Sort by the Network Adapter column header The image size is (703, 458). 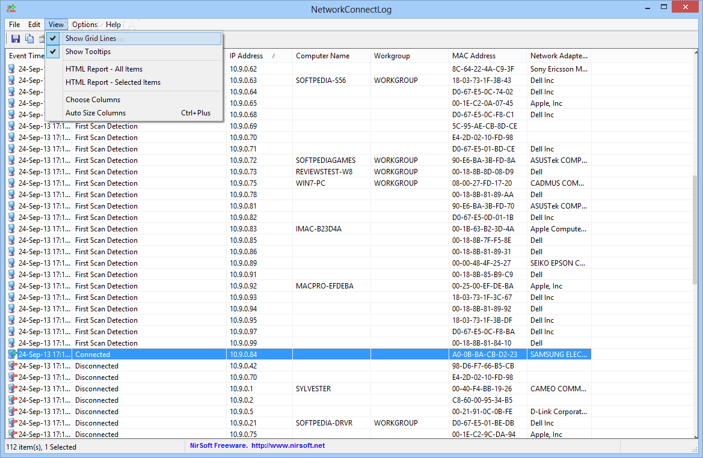point(559,56)
